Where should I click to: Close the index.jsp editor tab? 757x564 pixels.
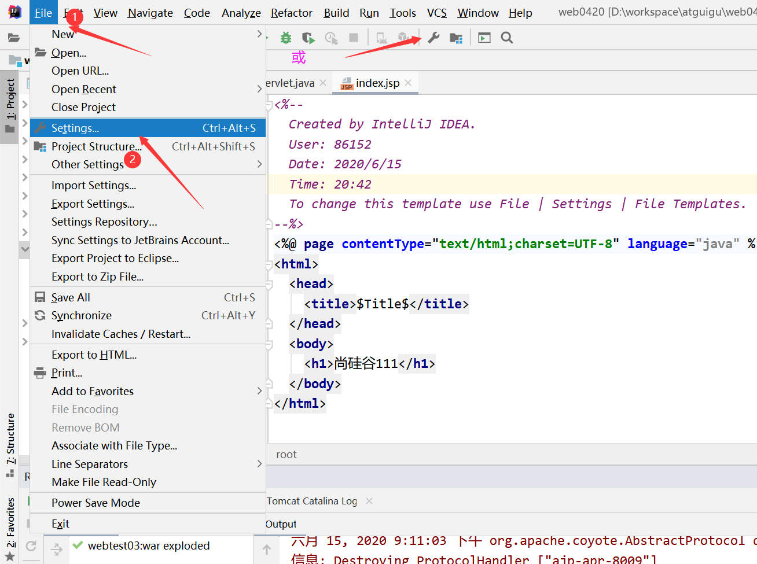tap(408, 83)
